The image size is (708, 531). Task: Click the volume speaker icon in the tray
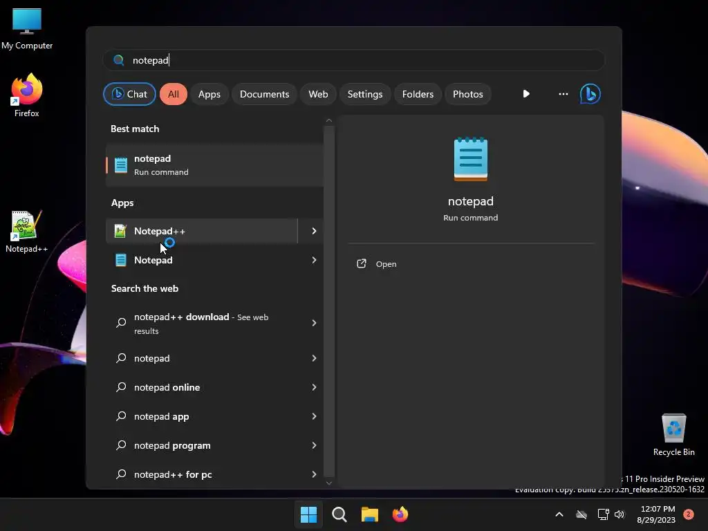point(619,514)
